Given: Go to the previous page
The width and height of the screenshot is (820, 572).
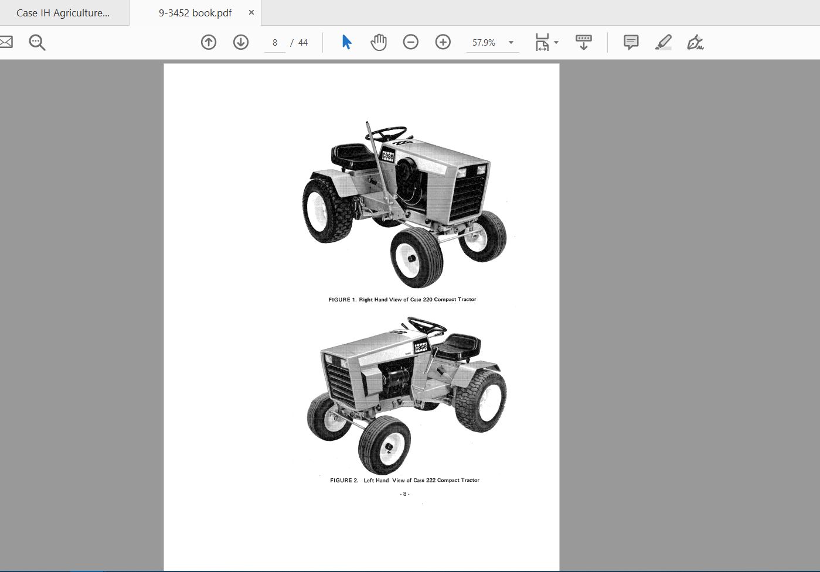Looking at the screenshot, I should (x=209, y=42).
